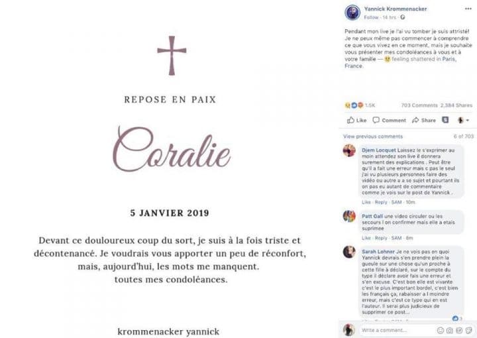The width and height of the screenshot is (477, 338).
Task: Open the post's three-dot options menu
Action: (468, 9)
